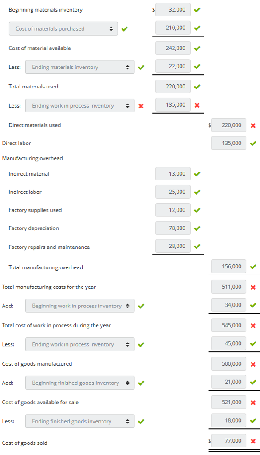Select the 135,000 direct labor amount field
Image resolution: width=260 pixels, height=455 pixels.
[228, 143]
